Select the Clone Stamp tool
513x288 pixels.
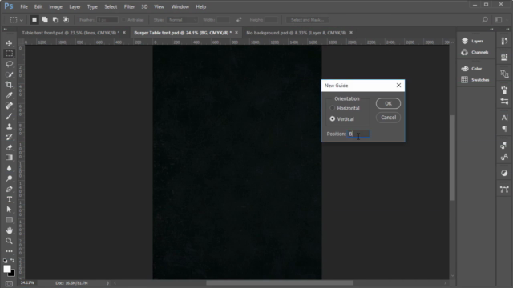click(x=9, y=126)
